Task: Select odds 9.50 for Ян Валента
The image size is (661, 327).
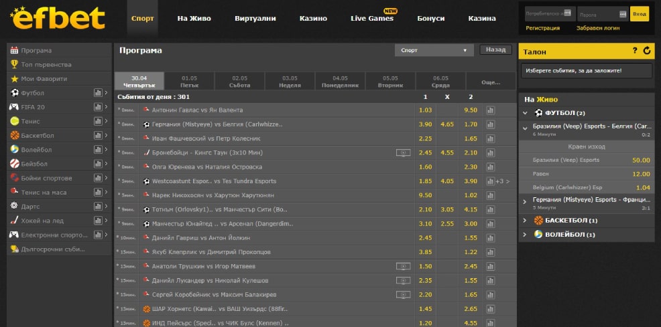Action: click(x=471, y=110)
